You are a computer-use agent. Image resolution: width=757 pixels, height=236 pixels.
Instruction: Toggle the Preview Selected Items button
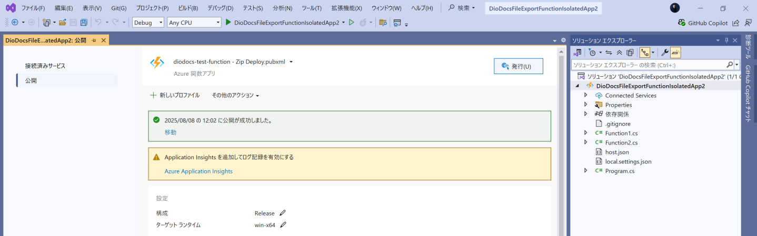[x=676, y=53]
